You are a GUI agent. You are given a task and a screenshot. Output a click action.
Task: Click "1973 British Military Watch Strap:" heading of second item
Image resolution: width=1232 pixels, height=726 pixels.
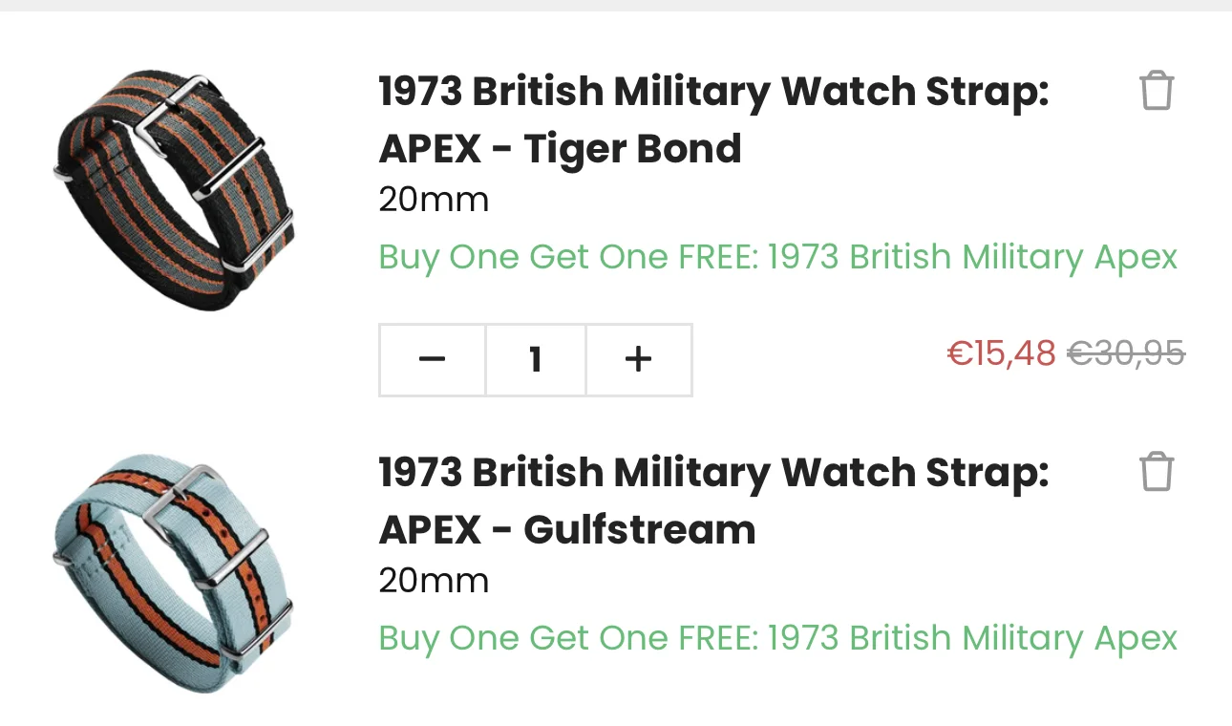tap(713, 472)
